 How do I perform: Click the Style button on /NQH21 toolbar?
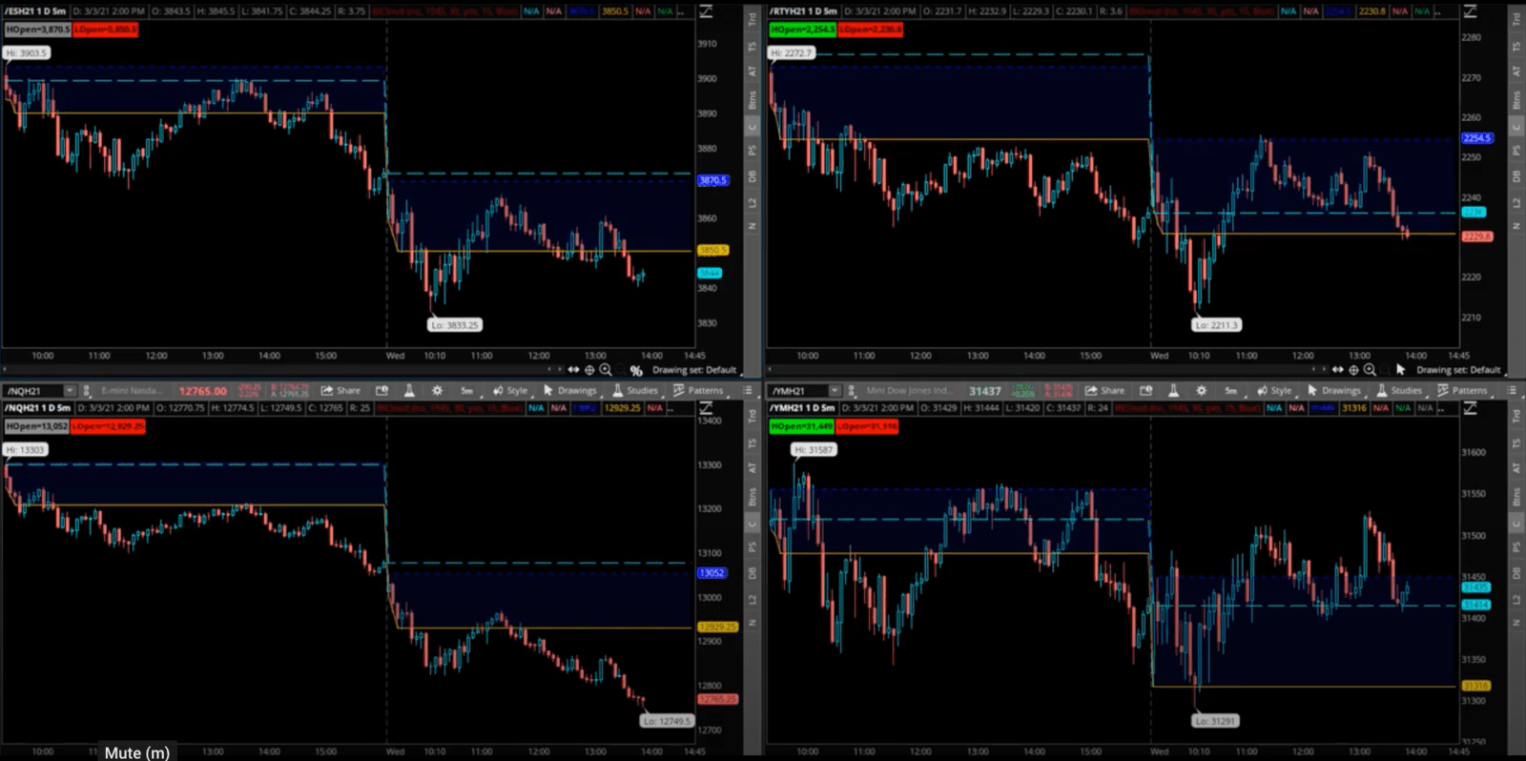pos(510,391)
